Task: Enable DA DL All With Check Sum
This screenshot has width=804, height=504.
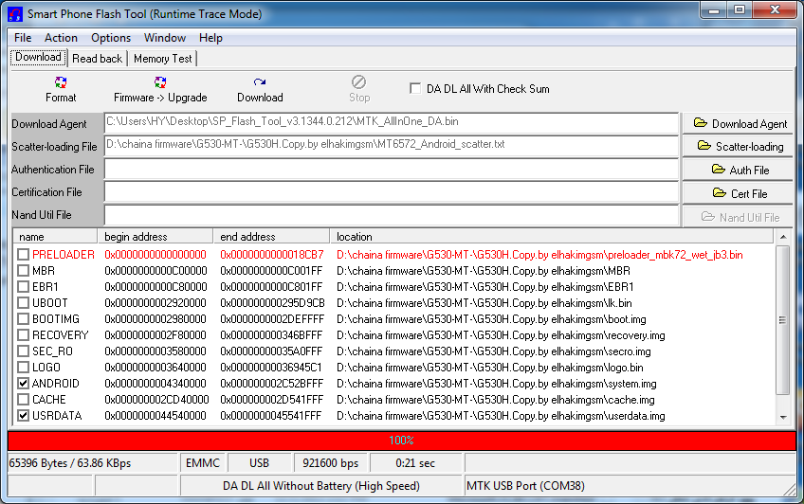Action: click(415, 89)
